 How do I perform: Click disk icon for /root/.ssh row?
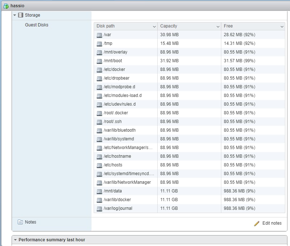click(x=99, y=122)
